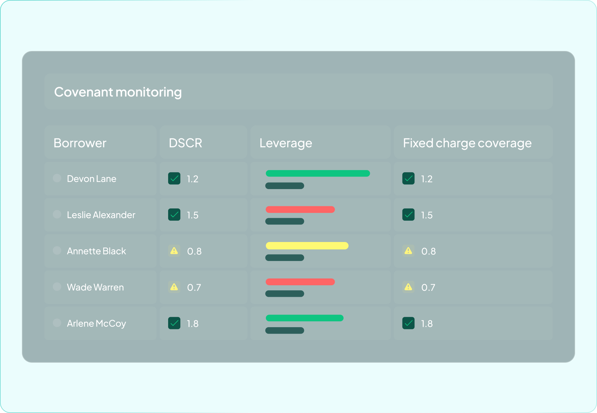The image size is (597, 413).
Task: Select the radio circle beside Annette Black
Action: click(x=57, y=250)
